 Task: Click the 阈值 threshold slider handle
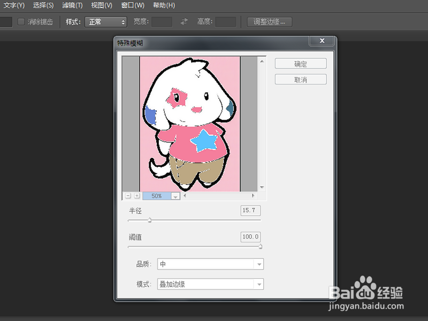261,247
